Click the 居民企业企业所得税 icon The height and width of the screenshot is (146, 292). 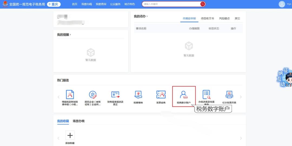(93, 95)
